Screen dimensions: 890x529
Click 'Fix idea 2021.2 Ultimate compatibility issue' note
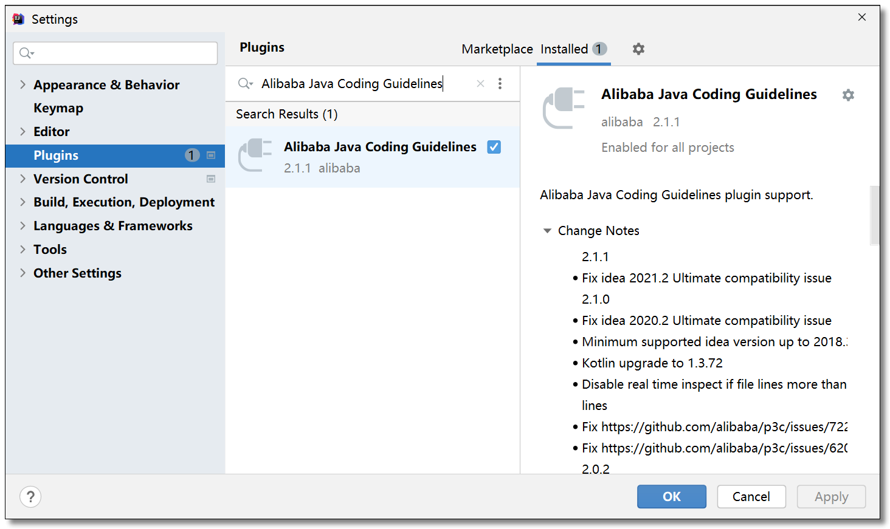tap(706, 278)
